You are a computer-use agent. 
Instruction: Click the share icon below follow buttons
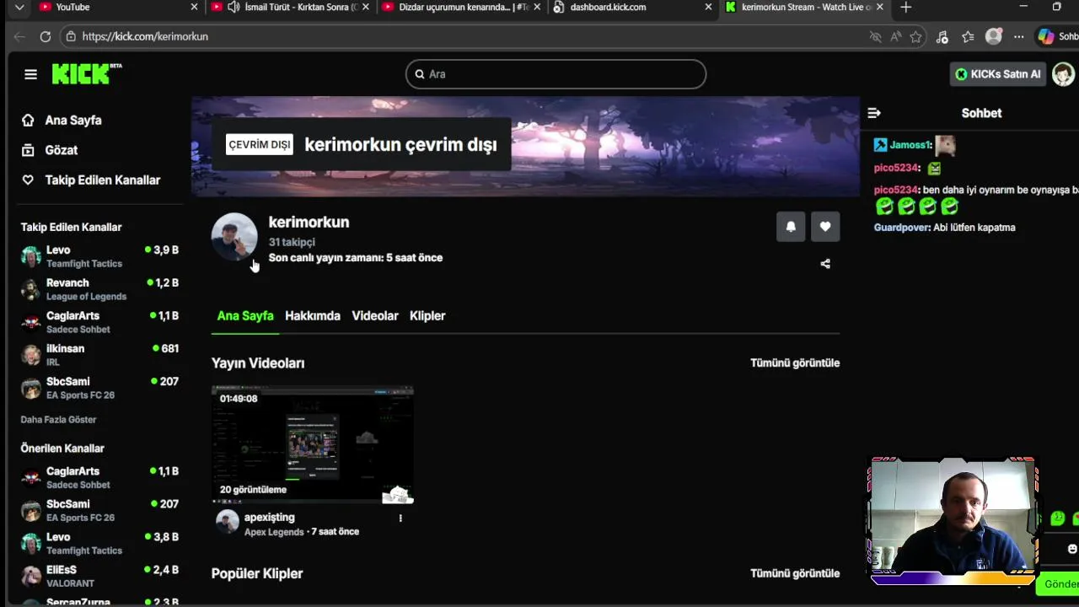825,264
